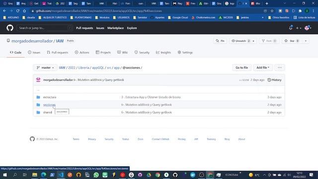Open Pull requests in the top navigation

point(84,28)
